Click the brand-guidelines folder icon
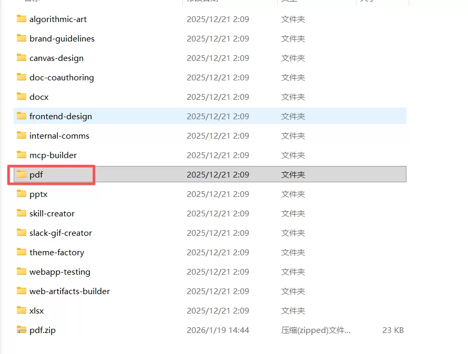The image size is (468, 354). pyautogui.click(x=21, y=38)
